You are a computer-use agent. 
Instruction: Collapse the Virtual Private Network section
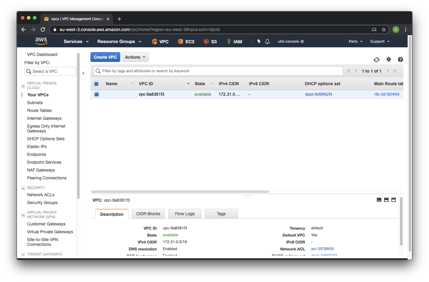pos(23,215)
